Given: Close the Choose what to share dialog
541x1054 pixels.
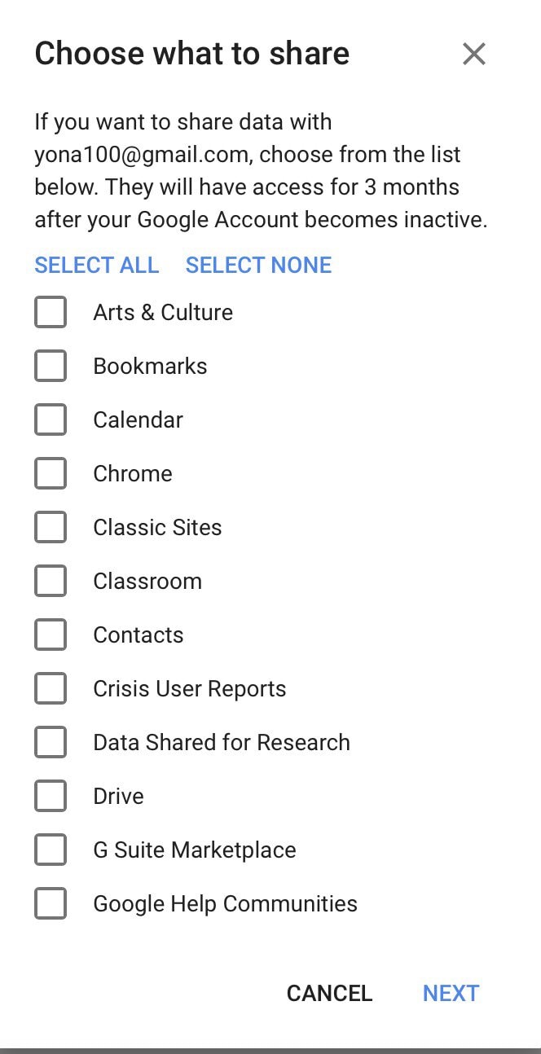Looking at the screenshot, I should coord(473,55).
